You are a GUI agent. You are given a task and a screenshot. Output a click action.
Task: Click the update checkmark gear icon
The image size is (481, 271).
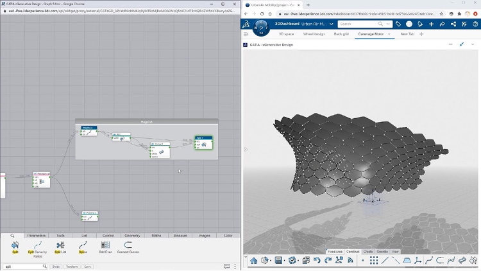292,261
